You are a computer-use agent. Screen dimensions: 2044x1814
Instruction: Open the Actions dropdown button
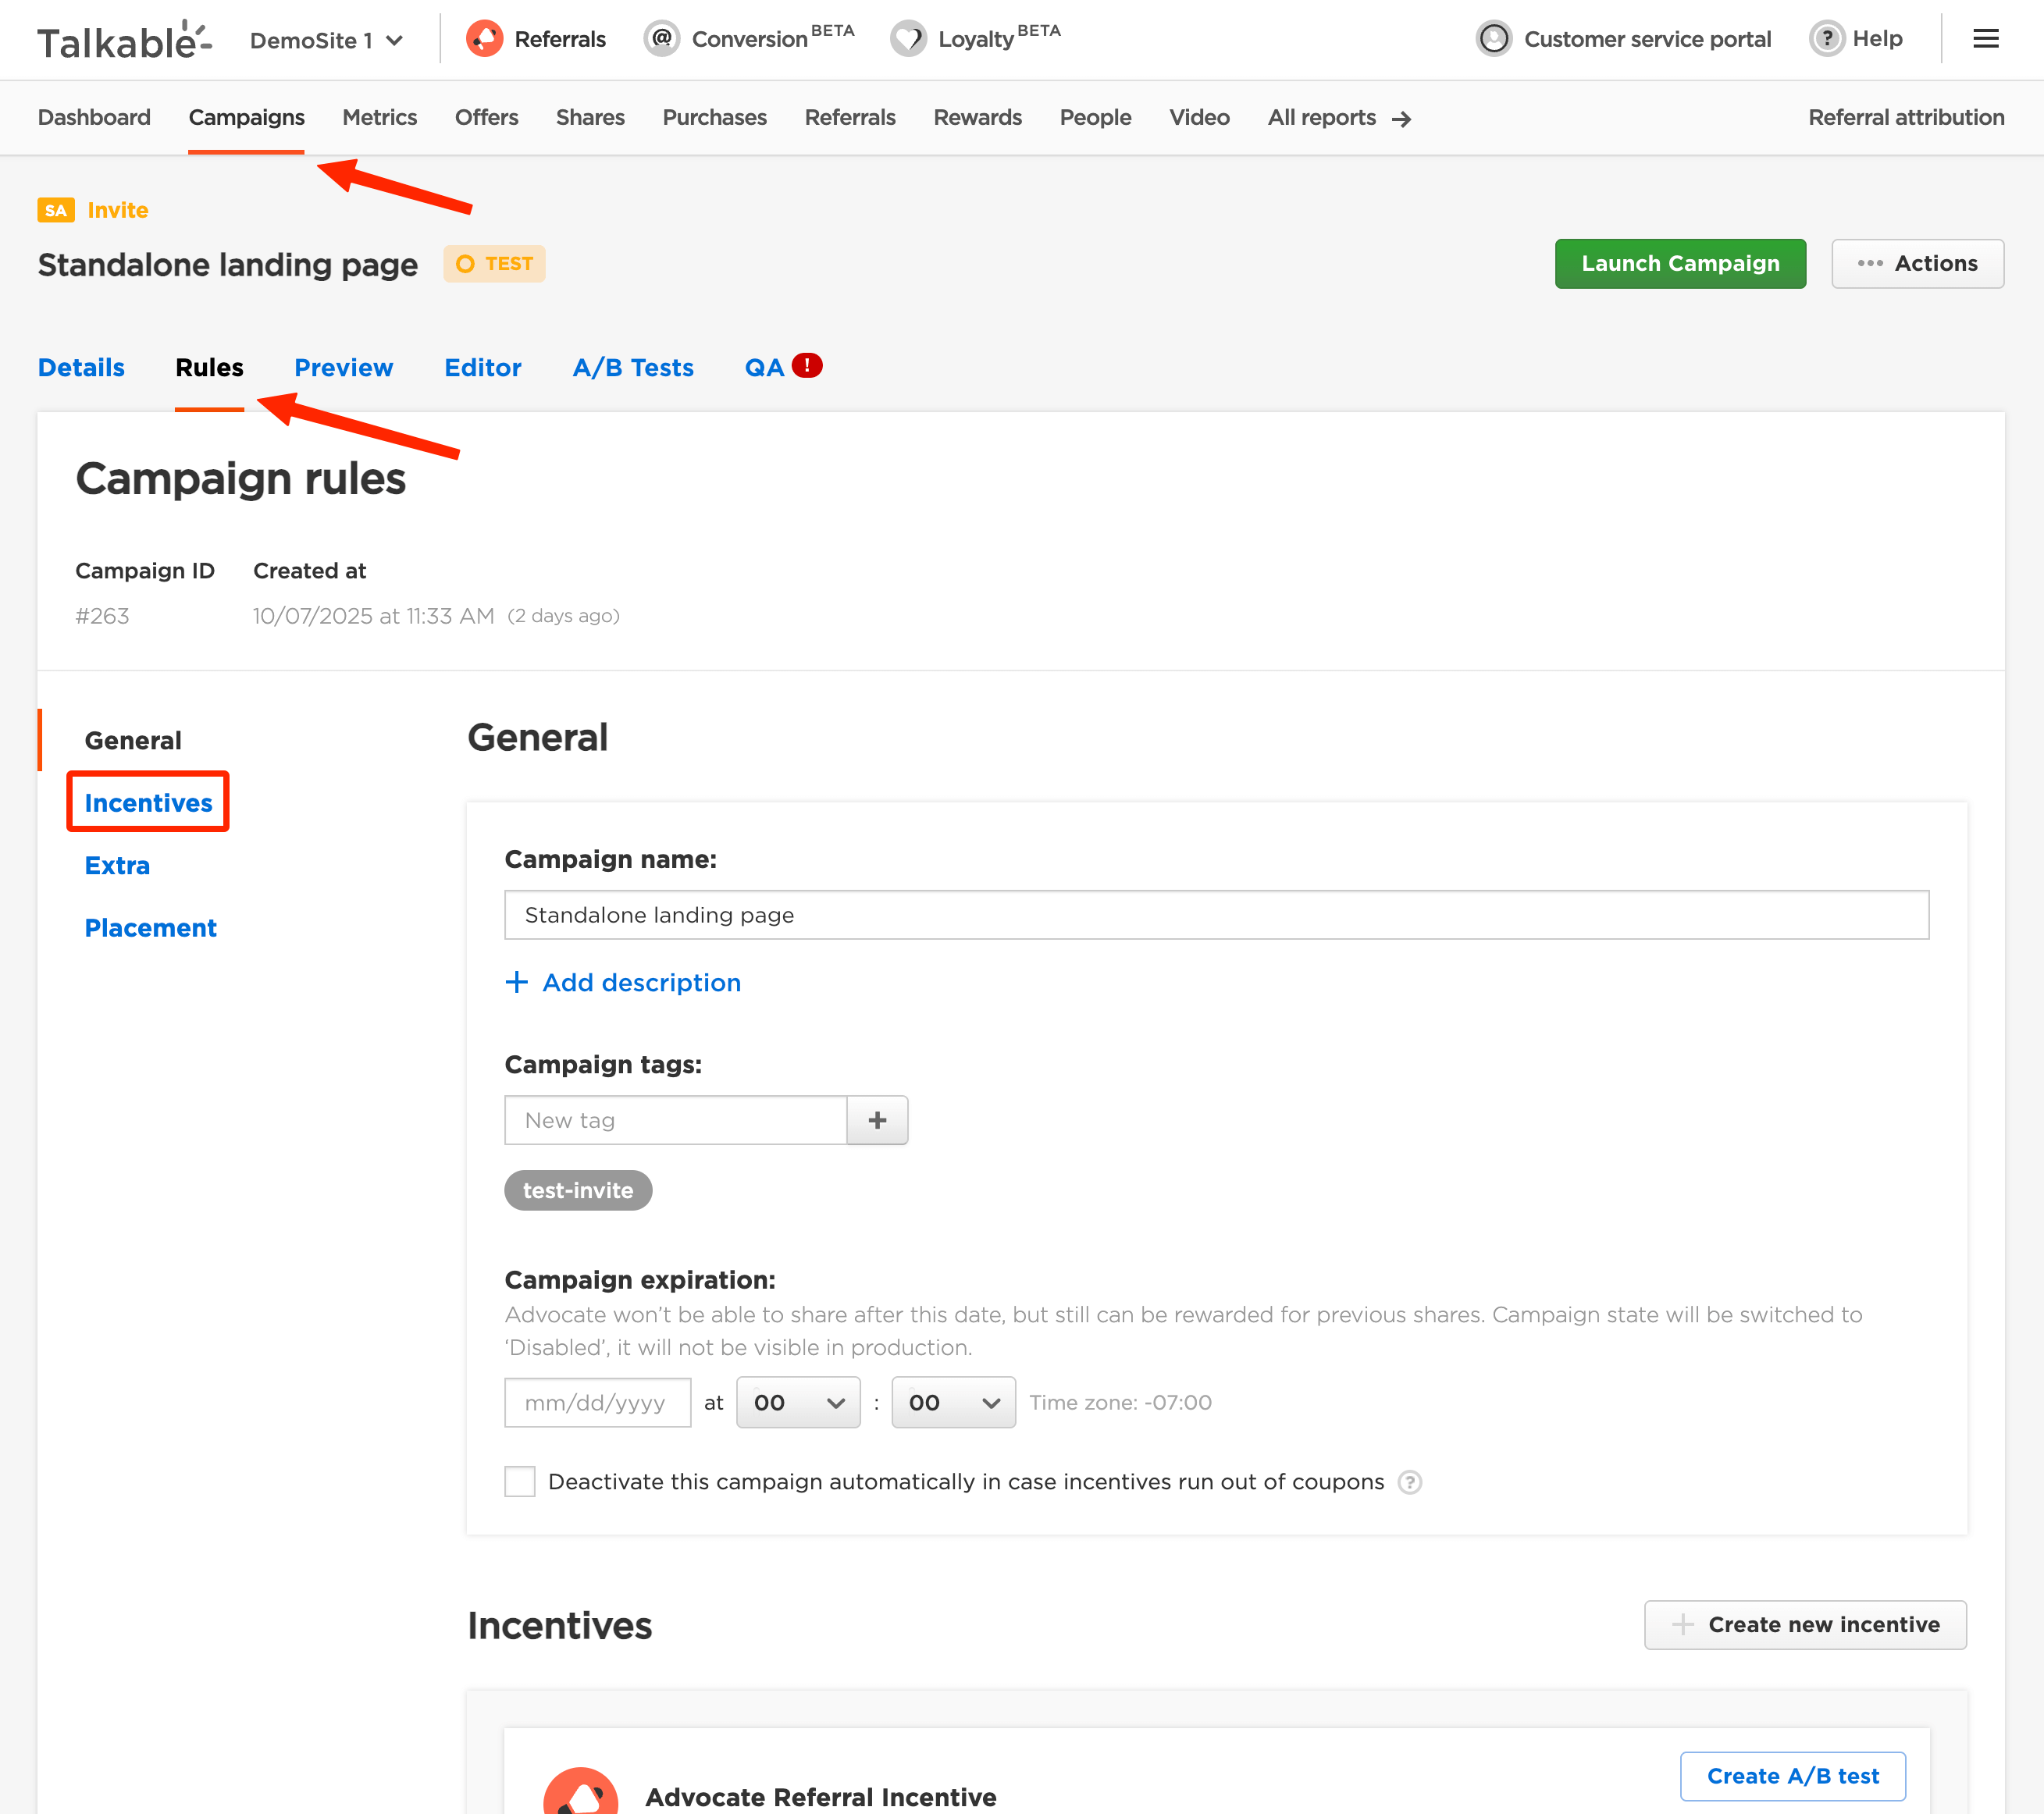[1917, 264]
